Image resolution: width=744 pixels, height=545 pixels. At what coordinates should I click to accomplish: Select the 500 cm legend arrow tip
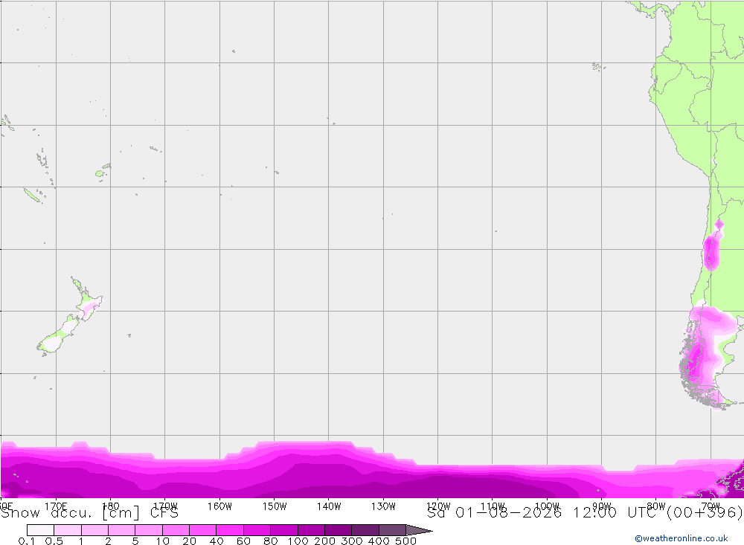[420, 530]
